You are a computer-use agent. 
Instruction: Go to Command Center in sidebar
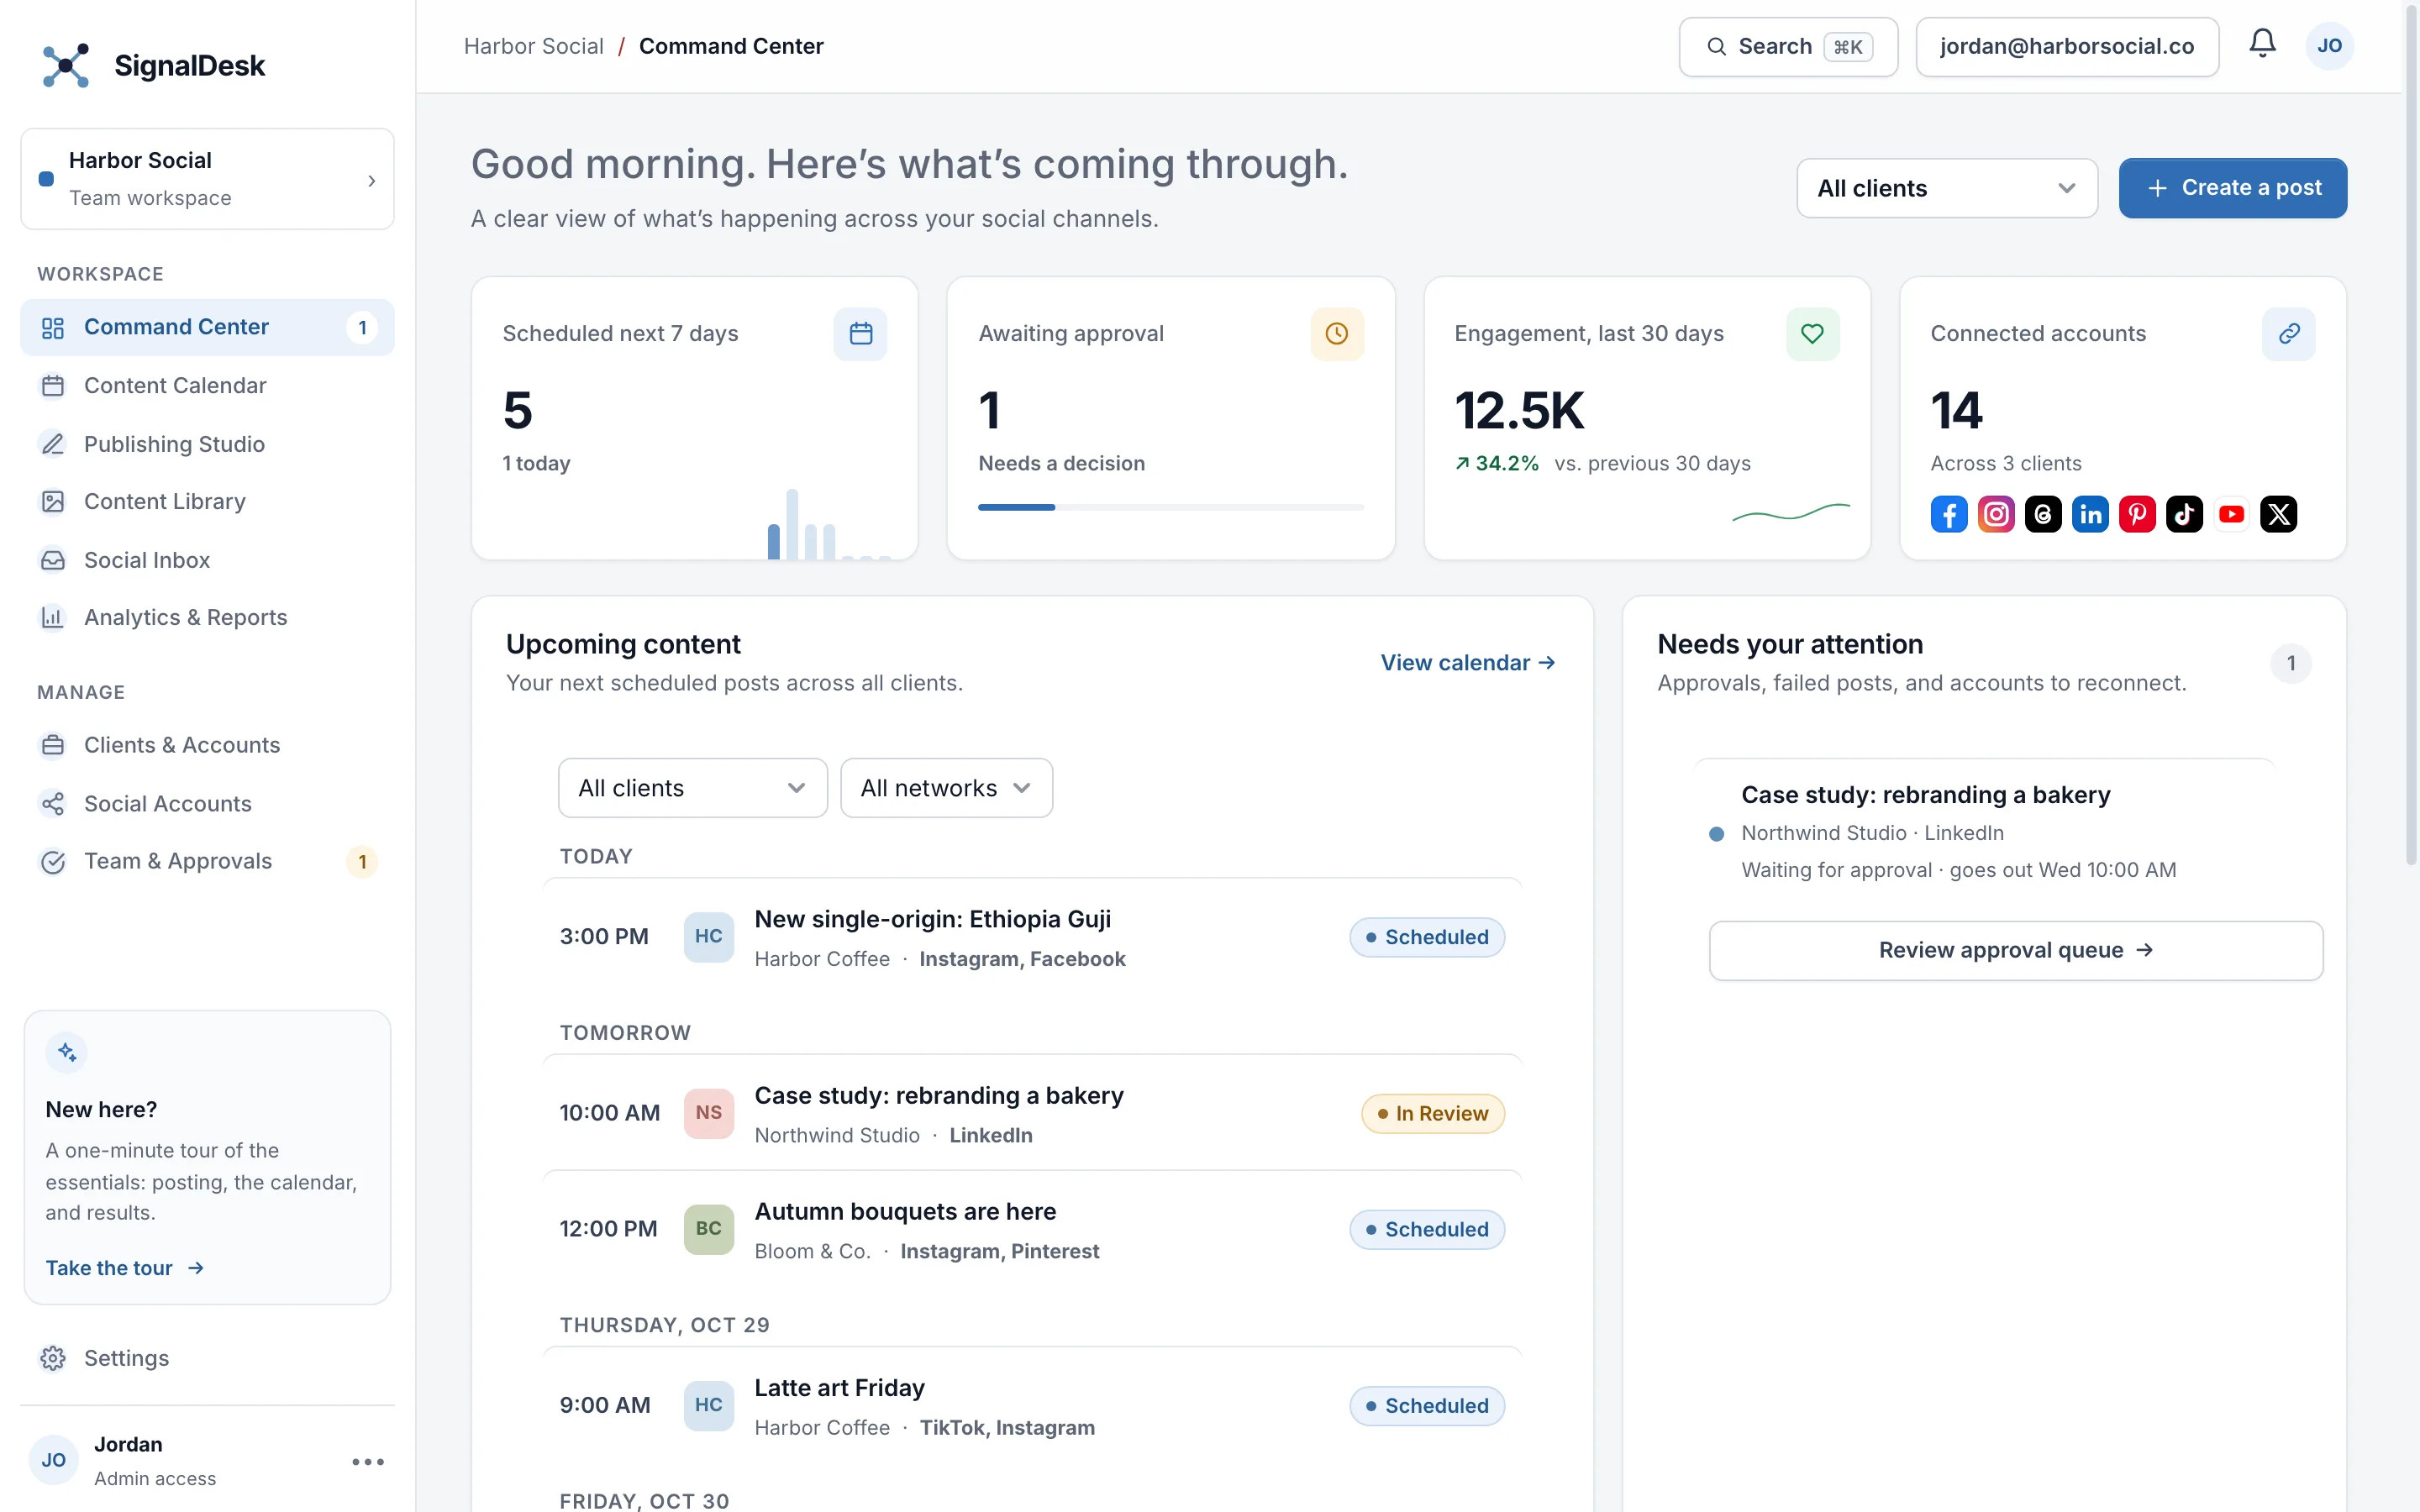[207, 327]
